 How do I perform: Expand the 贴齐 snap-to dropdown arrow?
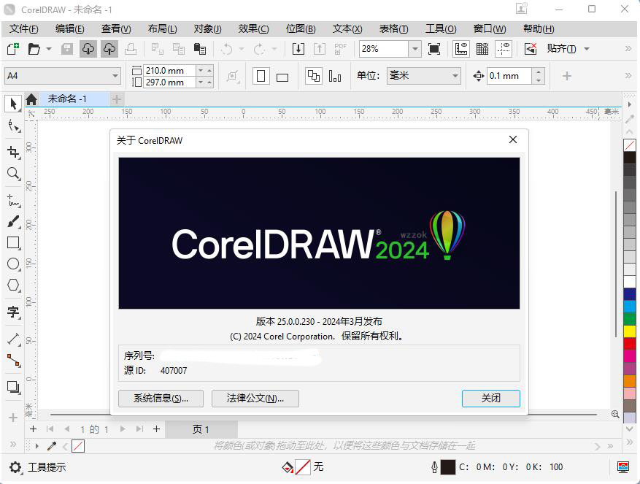tap(587, 49)
